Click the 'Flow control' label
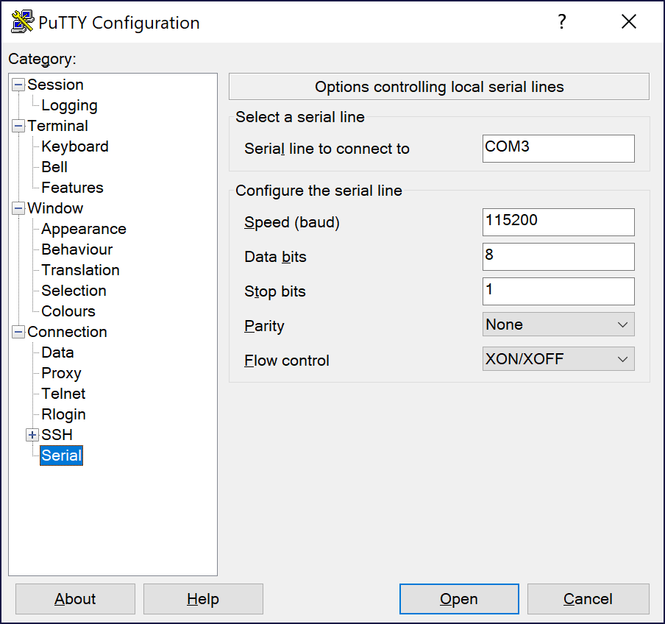This screenshot has height=624, width=665. pos(287,361)
